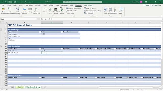The image size is (163, 91).
Task: Launch OpenAPI from the ribbon
Action: [x=61, y=11]
